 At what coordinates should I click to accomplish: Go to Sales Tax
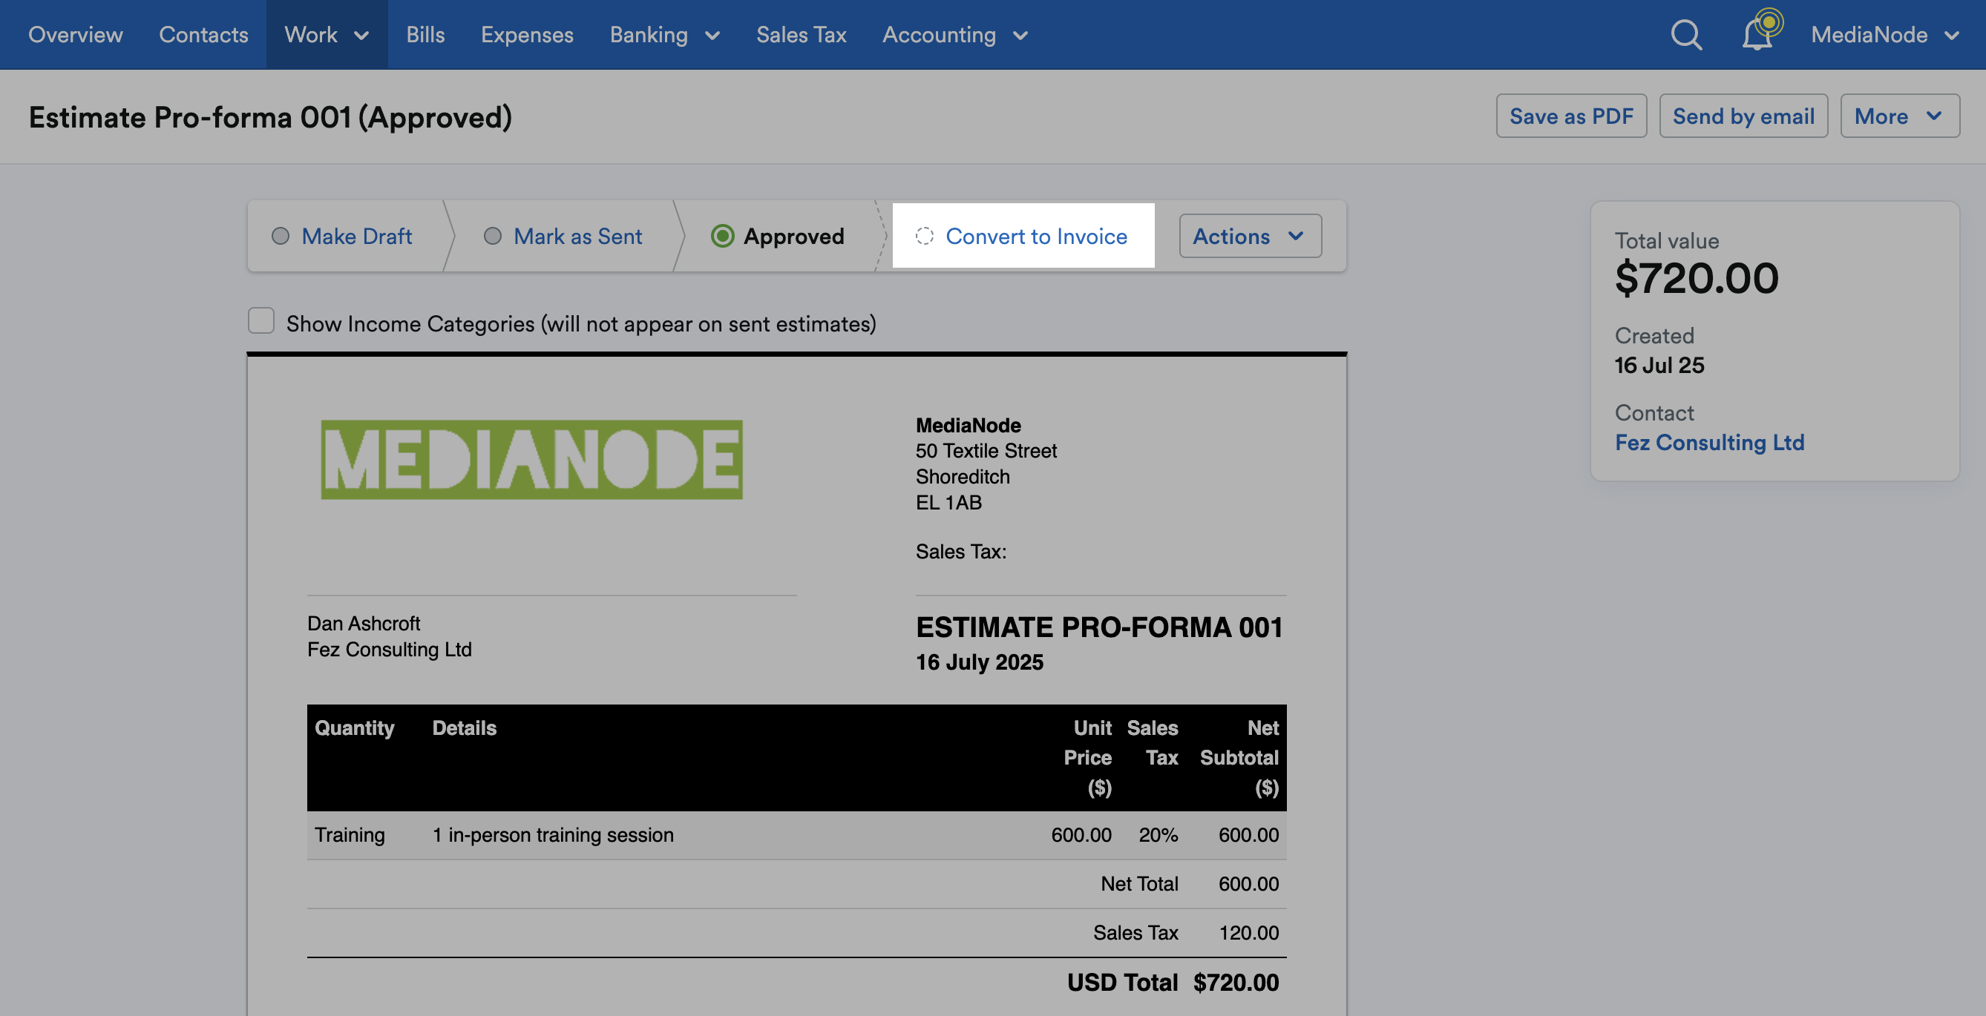click(x=801, y=35)
